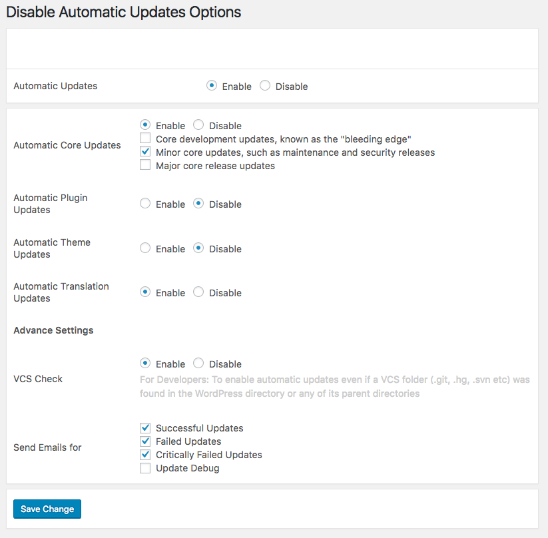Disable Automatic Translation Updates
The height and width of the screenshot is (538, 548).
click(198, 292)
